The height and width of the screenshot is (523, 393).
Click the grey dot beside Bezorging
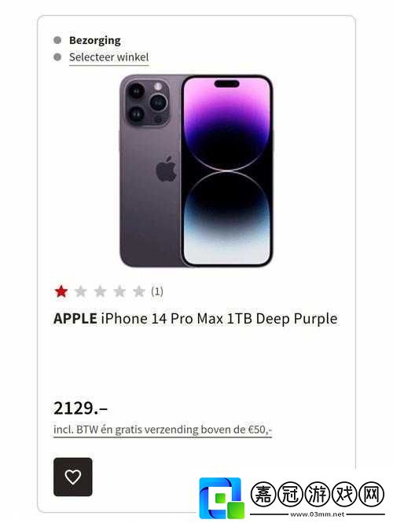[57, 40]
